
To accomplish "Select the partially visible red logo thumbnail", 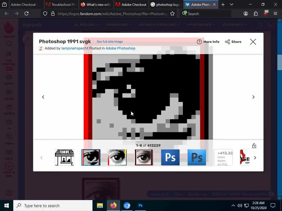I will click(x=245, y=157).
